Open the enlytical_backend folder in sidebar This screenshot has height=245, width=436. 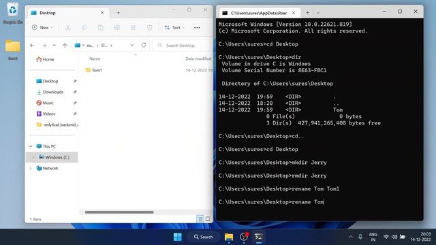pos(57,125)
